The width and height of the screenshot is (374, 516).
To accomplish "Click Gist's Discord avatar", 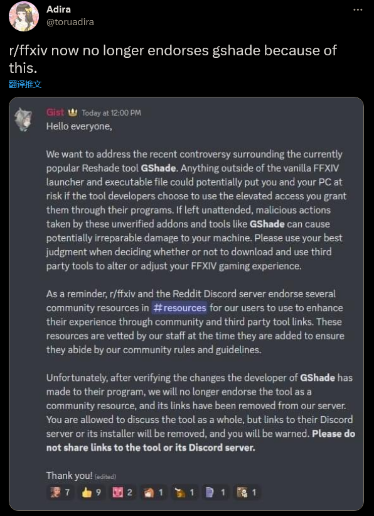I will click(x=24, y=119).
